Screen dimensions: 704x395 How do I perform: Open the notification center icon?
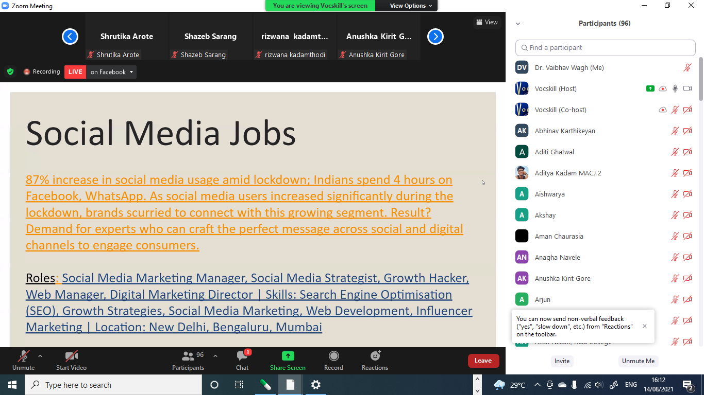tap(688, 385)
